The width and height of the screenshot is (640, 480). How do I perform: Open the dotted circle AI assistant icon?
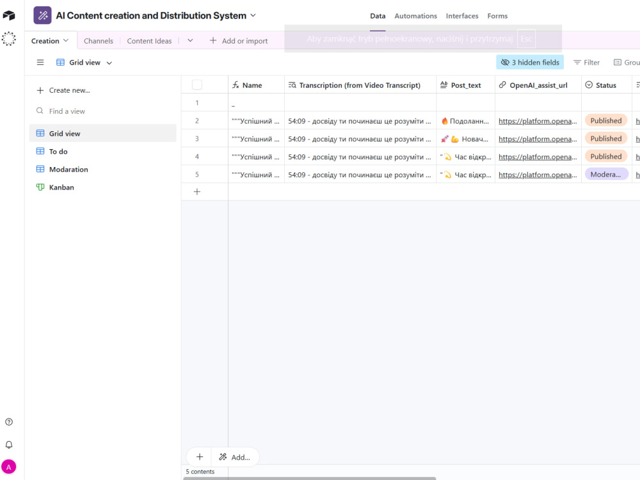[x=8, y=39]
